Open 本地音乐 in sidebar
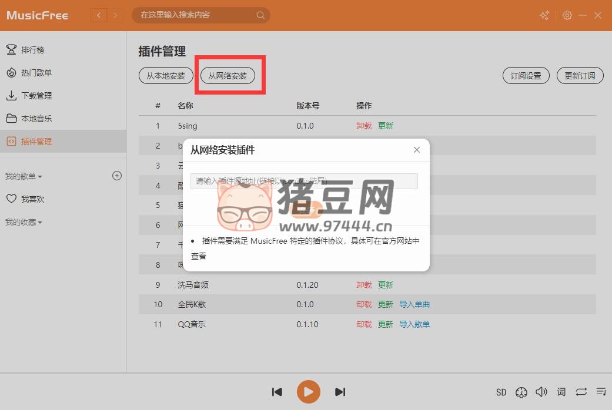 (x=63, y=119)
